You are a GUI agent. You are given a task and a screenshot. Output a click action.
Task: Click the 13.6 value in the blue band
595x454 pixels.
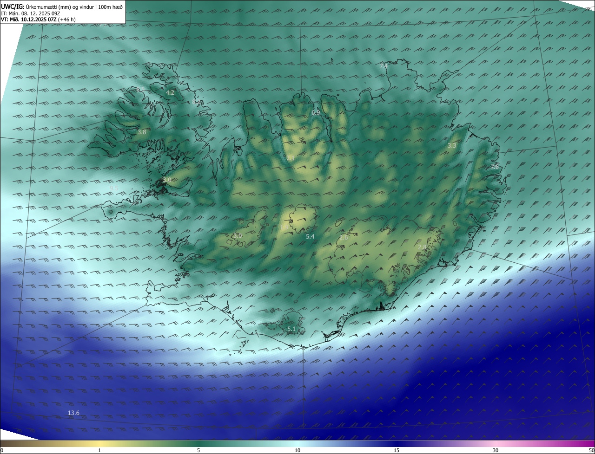[x=73, y=413]
